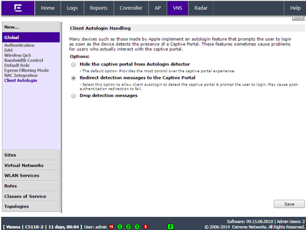Open the AP tab
Screen dimensions: 306x230
point(158,8)
